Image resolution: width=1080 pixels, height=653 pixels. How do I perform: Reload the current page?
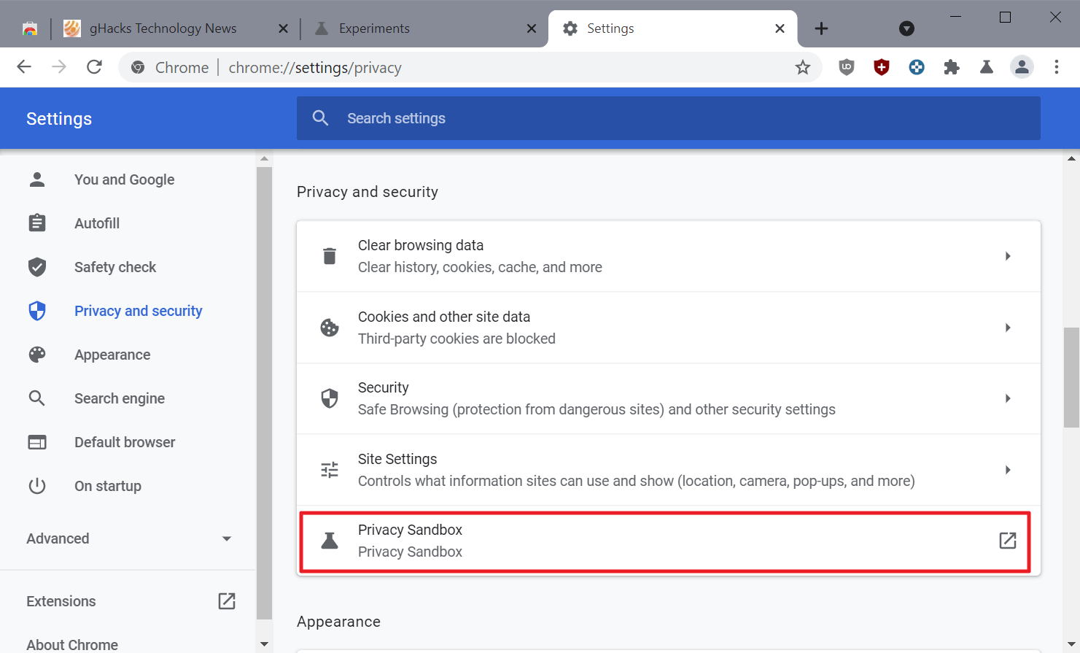coord(94,67)
